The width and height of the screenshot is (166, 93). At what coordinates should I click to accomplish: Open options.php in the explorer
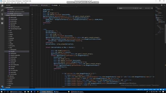click(x=13, y=17)
